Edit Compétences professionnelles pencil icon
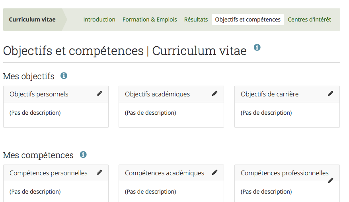The height and width of the screenshot is (202, 349). tap(330, 180)
